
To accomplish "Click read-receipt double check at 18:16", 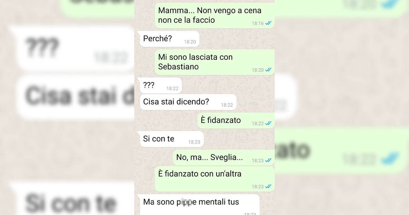I will pos(268,23).
